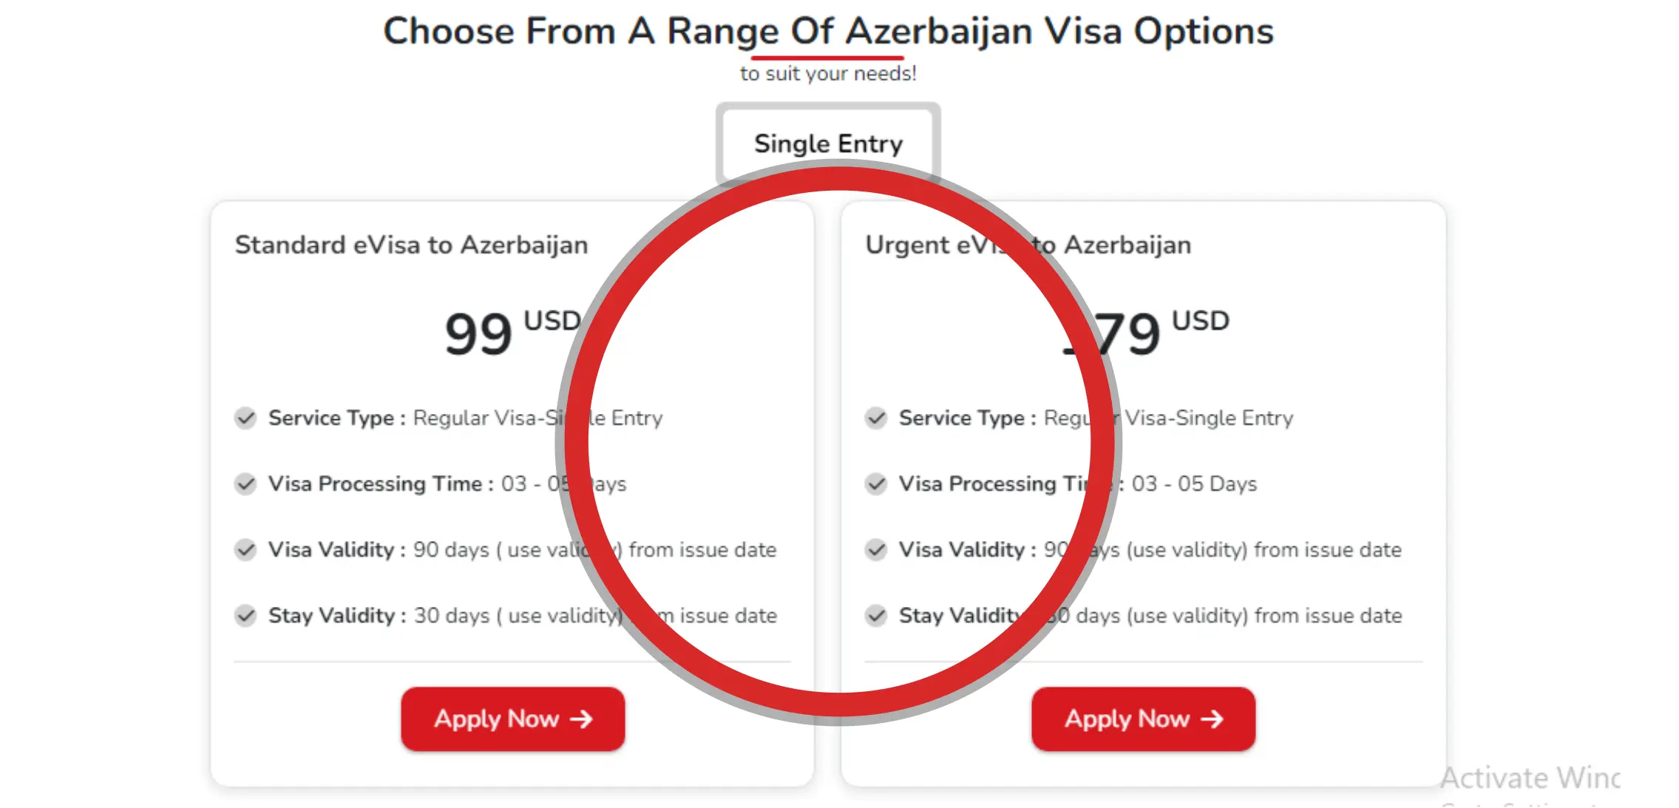Select the Single Entry tab
The height and width of the screenshot is (808, 1679).
827,143
